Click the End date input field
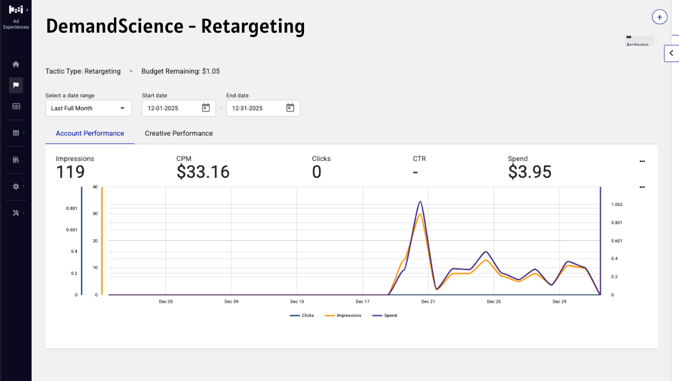 point(263,108)
